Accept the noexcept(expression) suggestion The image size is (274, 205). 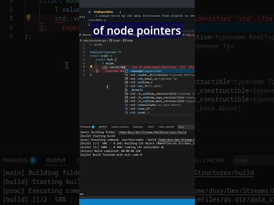(160, 71)
